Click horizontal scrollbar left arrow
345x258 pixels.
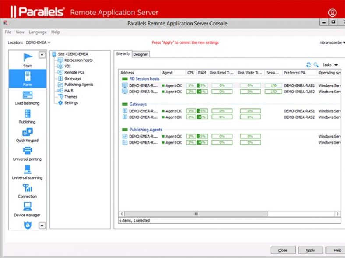[x=122, y=214]
